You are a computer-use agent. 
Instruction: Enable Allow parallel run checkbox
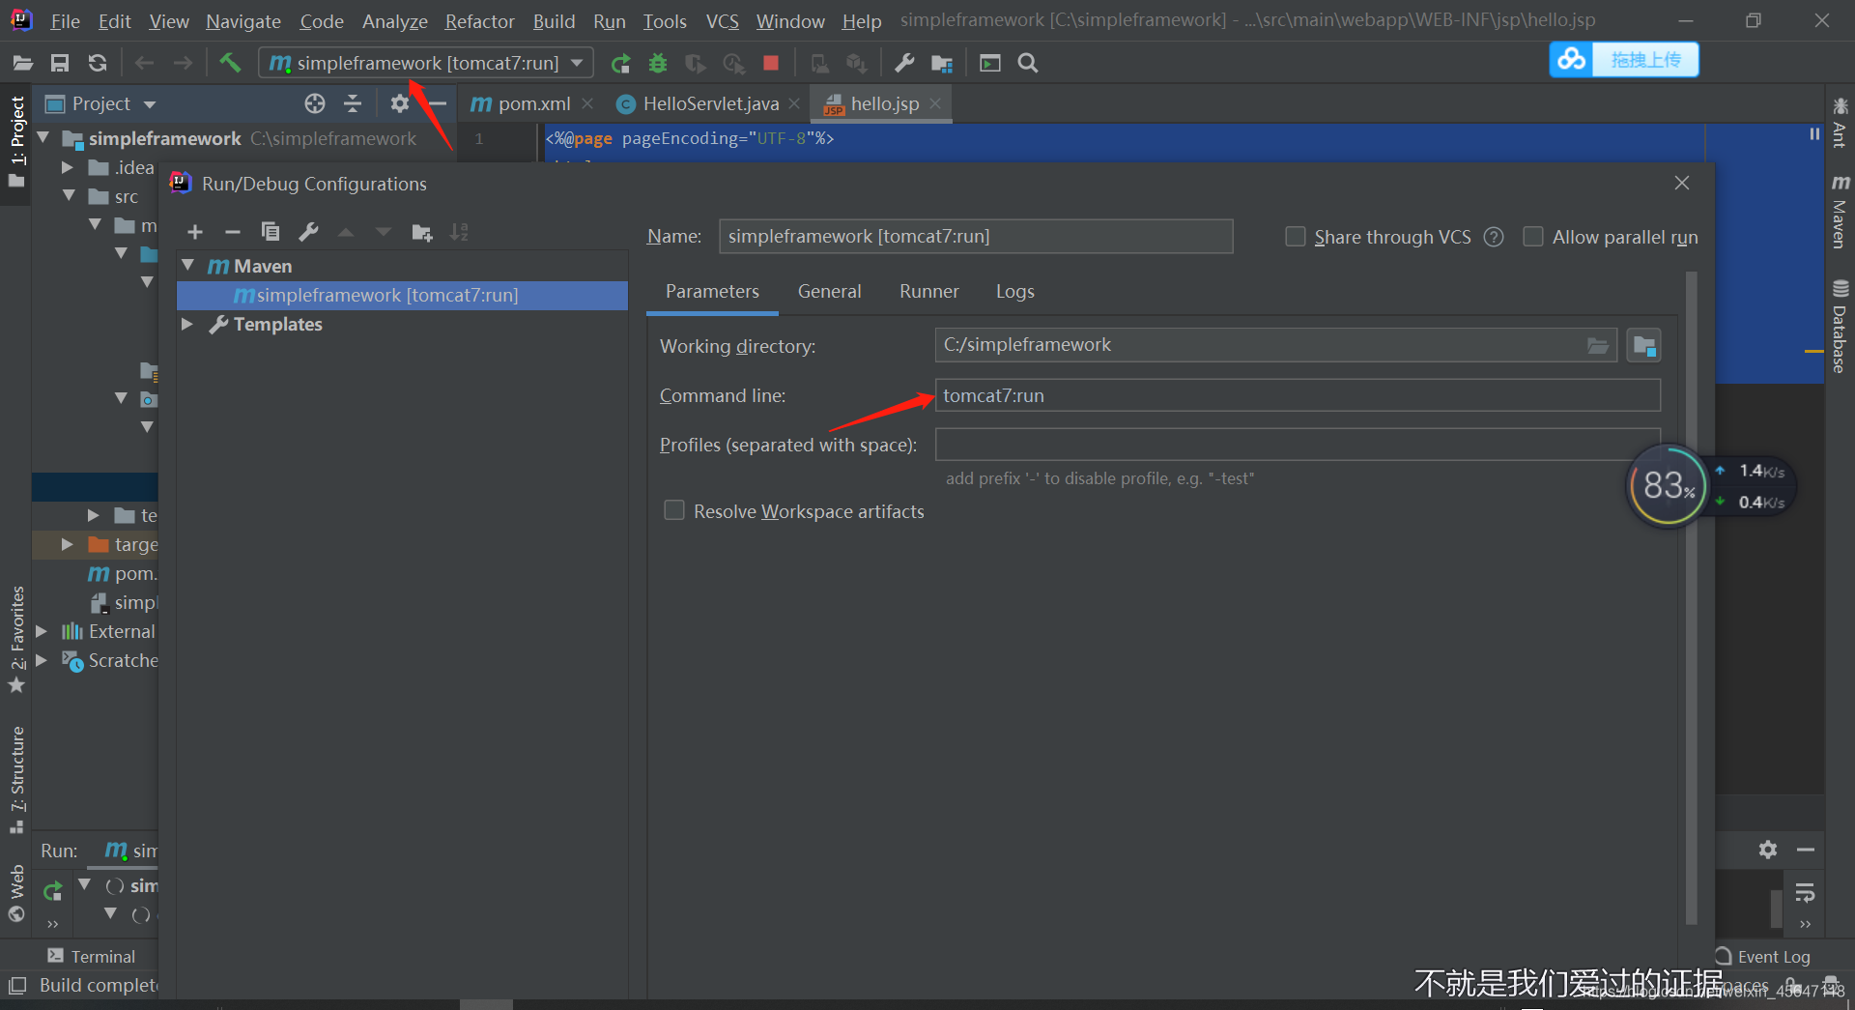click(1533, 237)
